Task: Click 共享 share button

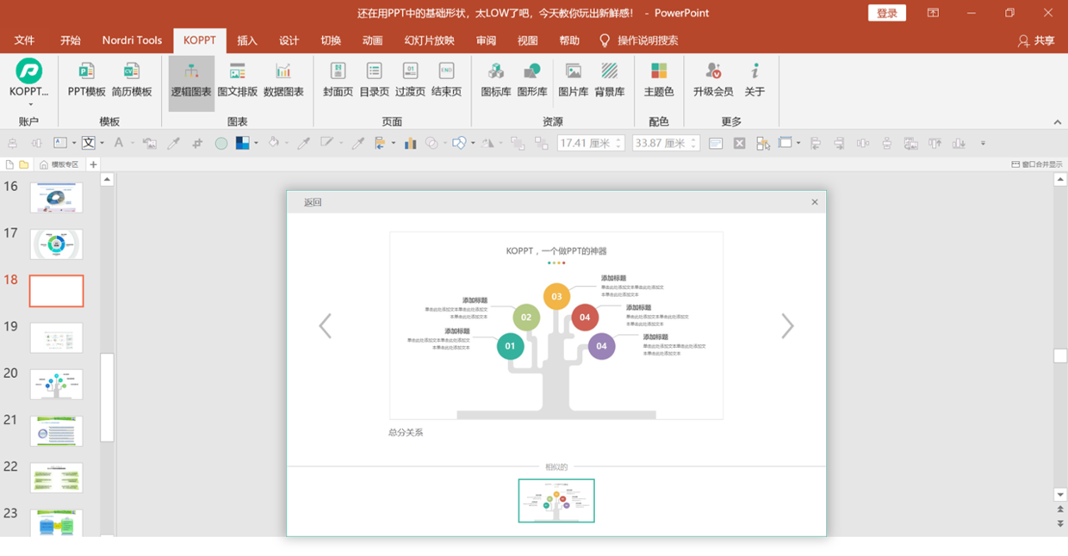Action: 1036,40
